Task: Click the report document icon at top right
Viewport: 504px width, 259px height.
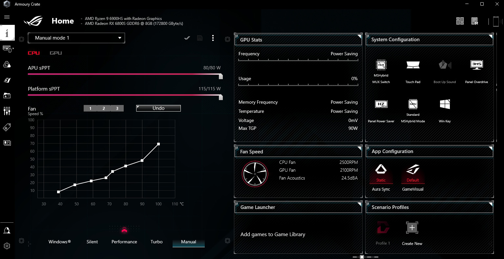Action: point(474,21)
